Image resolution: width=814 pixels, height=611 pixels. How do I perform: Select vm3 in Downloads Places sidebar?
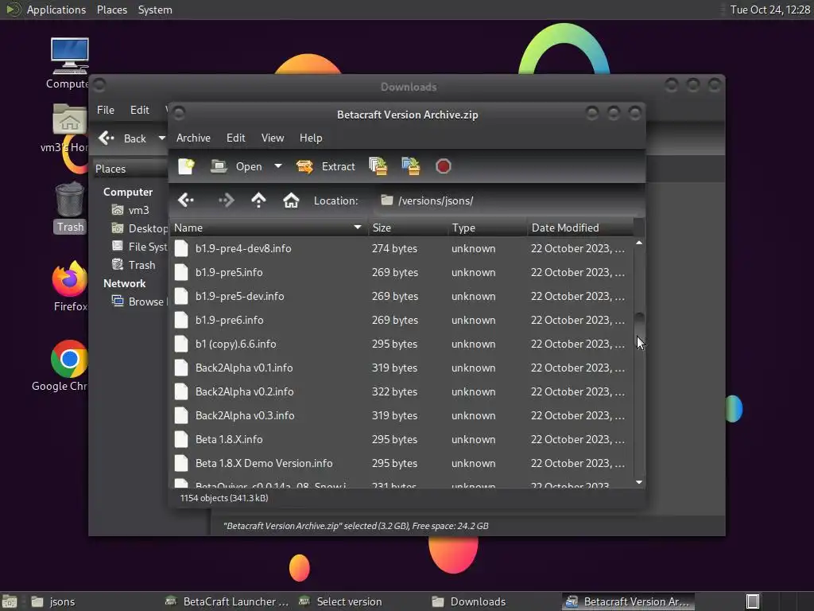[132, 210]
